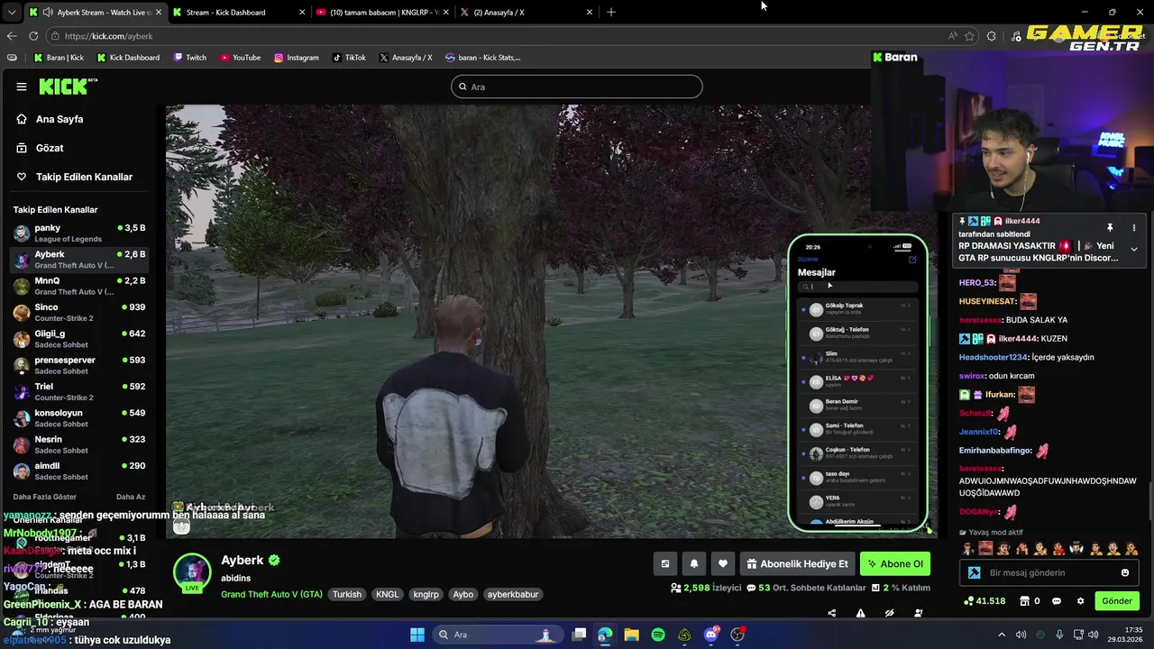
Task: Open browser extensions puzzle icon
Action: (992, 36)
